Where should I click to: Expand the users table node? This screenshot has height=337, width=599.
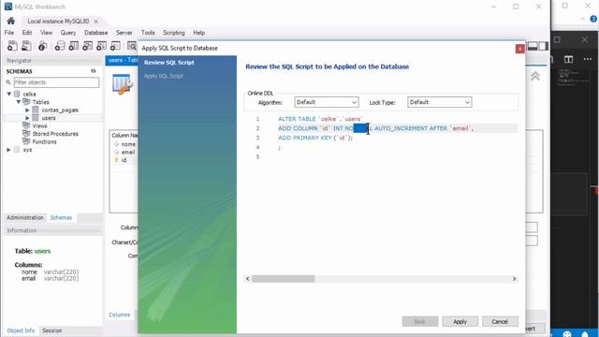pyautogui.click(x=27, y=118)
